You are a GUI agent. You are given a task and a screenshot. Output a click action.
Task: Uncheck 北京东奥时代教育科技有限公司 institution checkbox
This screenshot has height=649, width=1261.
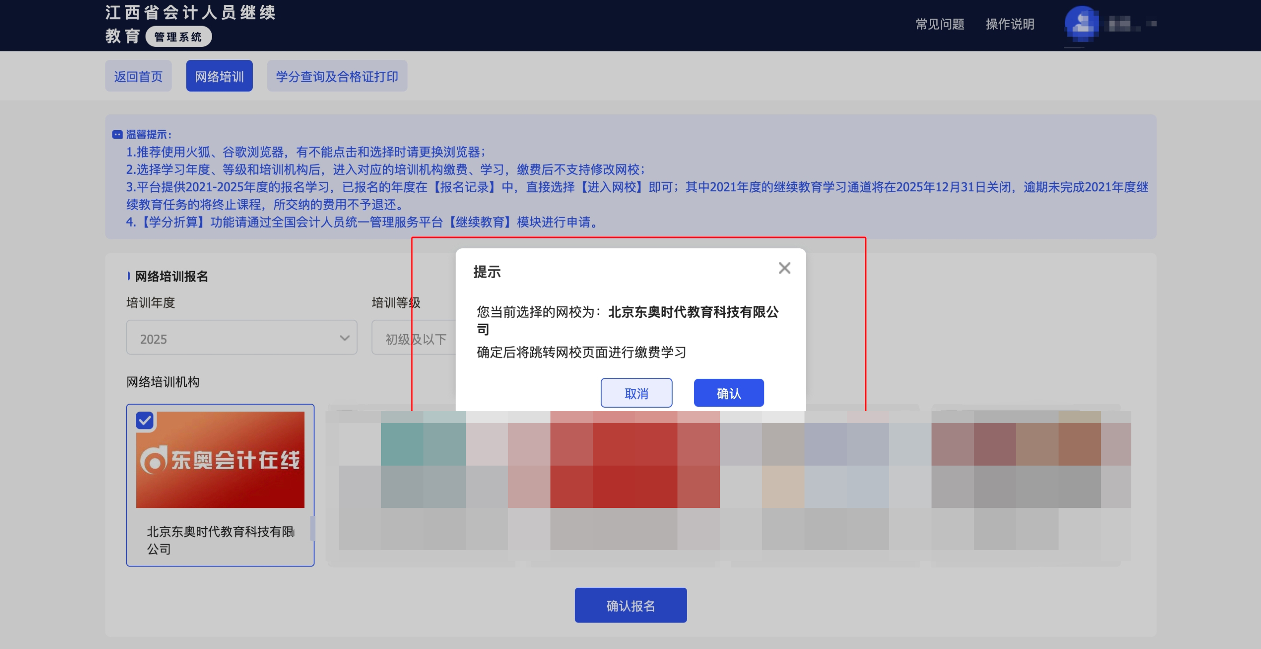click(x=145, y=420)
